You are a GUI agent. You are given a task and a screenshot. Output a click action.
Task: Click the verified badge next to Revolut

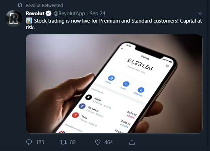coord(48,14)
